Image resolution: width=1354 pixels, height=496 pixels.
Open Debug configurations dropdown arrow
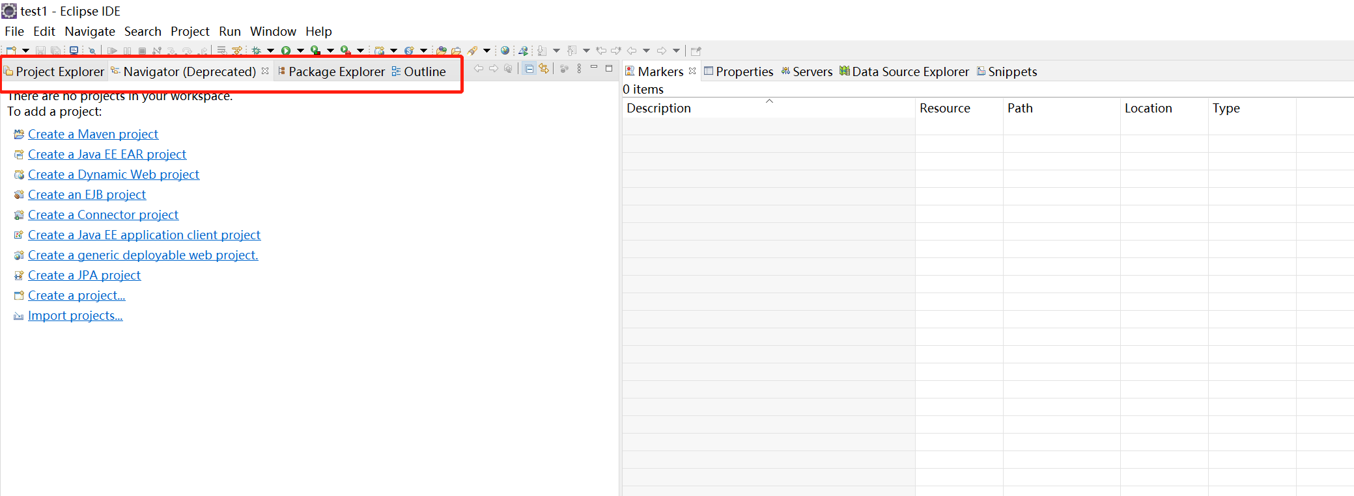(x=270, y=50)
